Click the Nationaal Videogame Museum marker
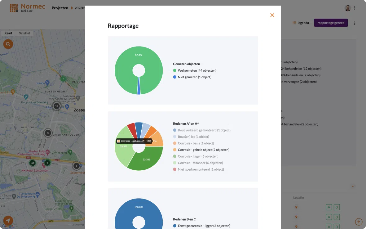The image size is (366, 229). 78,98
